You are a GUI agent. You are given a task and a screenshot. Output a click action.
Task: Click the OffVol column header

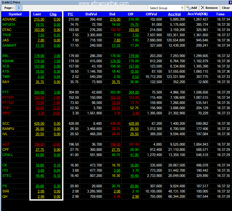click(151, 14)
